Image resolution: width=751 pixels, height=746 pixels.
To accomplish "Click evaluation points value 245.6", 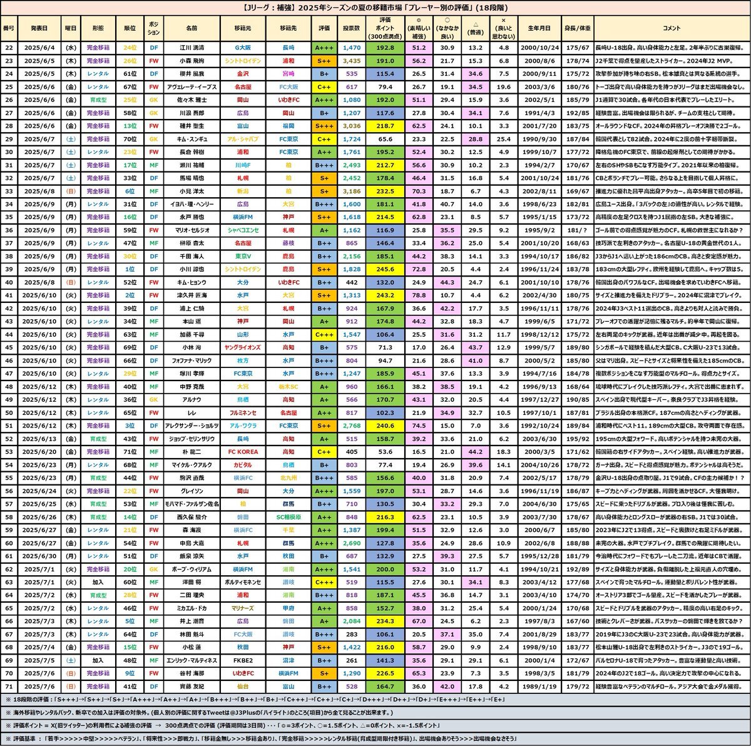I will click(x=385, y=269).
